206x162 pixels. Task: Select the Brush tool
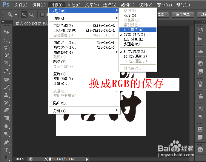pyautogui.click(x=6, y=87)
